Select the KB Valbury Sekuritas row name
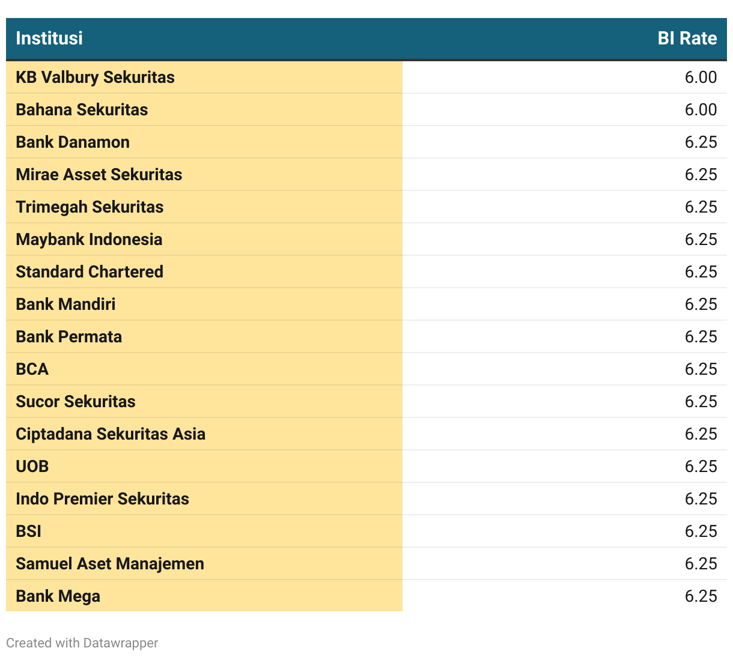The width and height of the screenshot is (733, 657). coord(95,77)
